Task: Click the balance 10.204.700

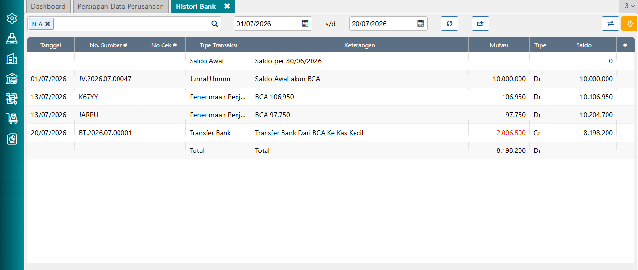Action: (x=596, y=115)
